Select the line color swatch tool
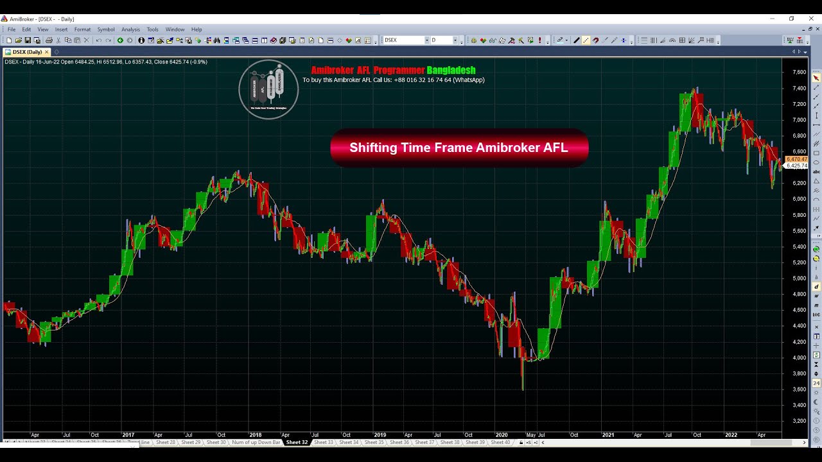822x462 pixels. click(559, 40)
